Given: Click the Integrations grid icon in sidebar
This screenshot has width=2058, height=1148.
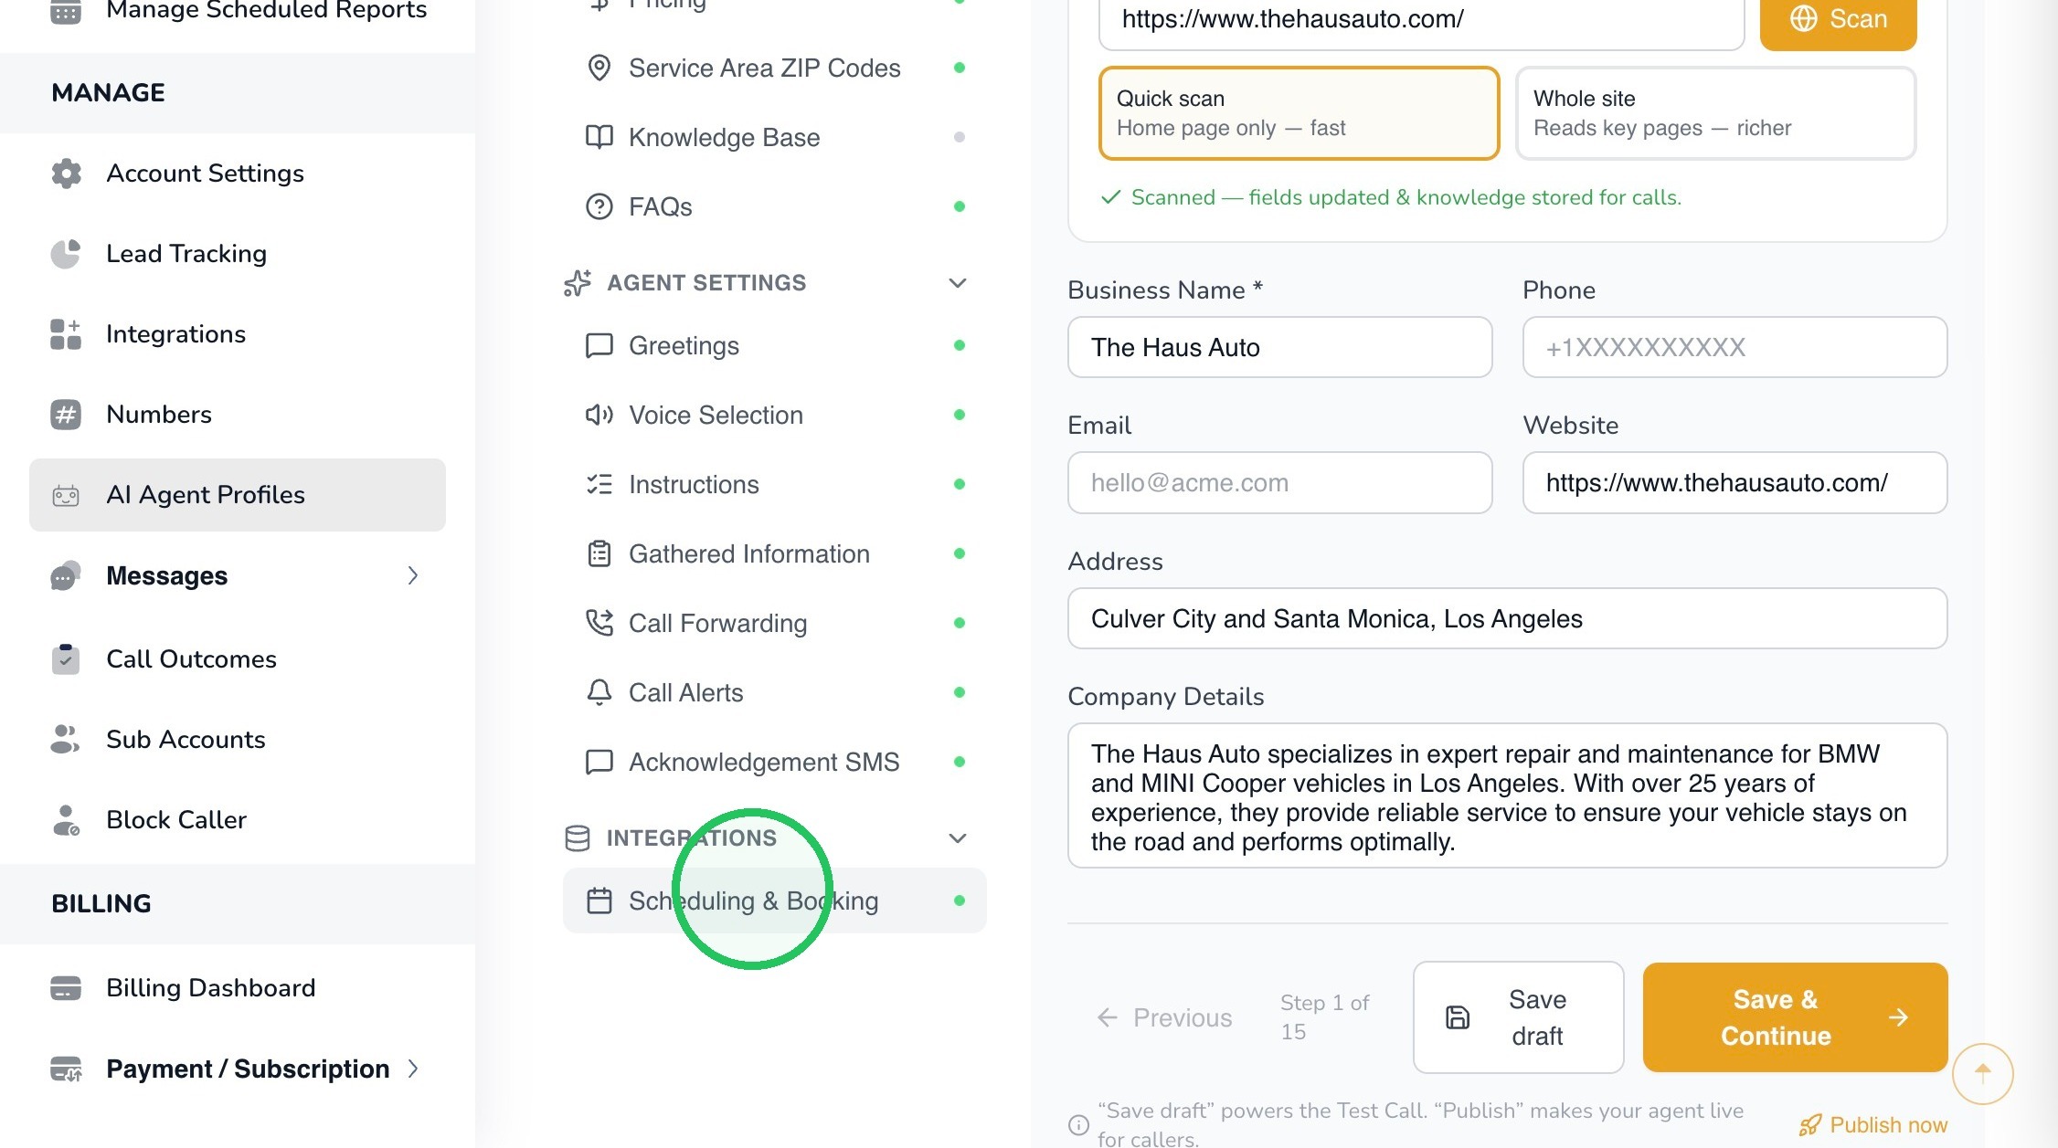Looking at the screenshot, I should coord(66,334).
